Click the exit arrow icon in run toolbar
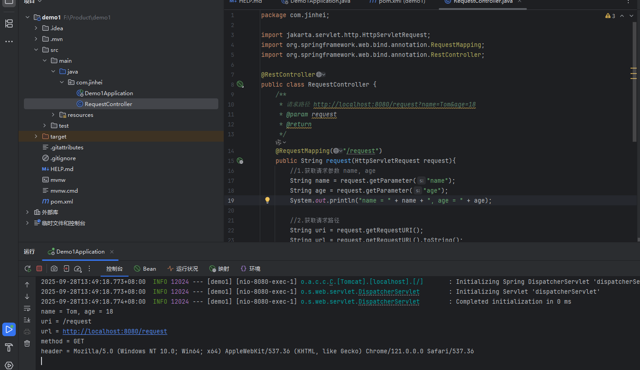The image size is (640, 370). pyautogui.click(x=66, y=268)
